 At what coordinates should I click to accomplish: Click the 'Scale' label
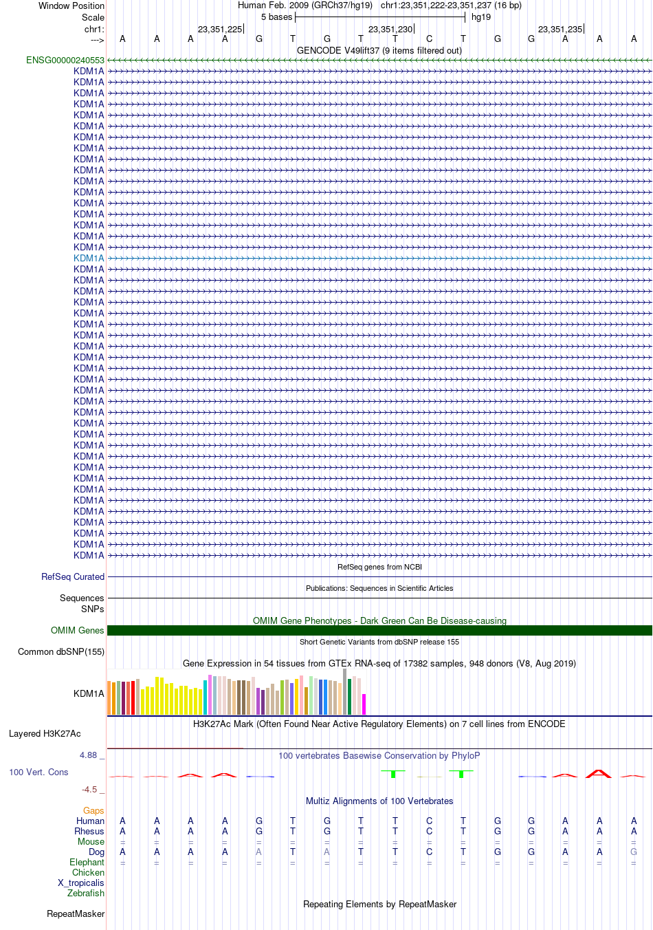point(93,18)
